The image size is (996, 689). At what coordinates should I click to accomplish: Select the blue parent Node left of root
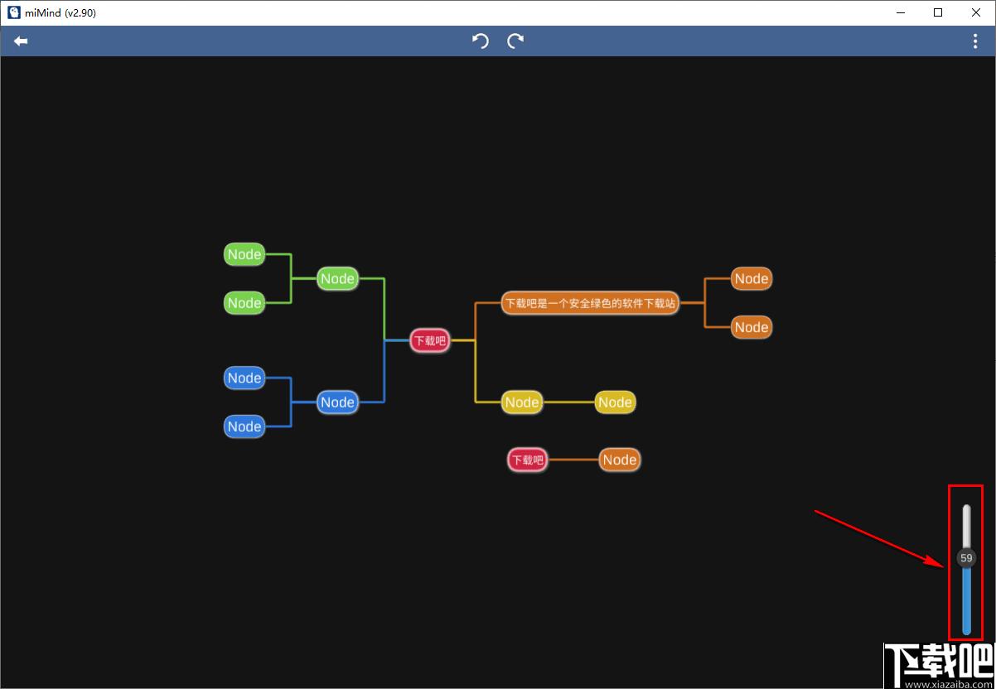[337, 402]
